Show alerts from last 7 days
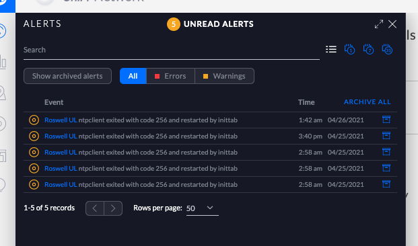Image resolution: width=418 pixels, height=246 pixels. [x=368, y=49]
